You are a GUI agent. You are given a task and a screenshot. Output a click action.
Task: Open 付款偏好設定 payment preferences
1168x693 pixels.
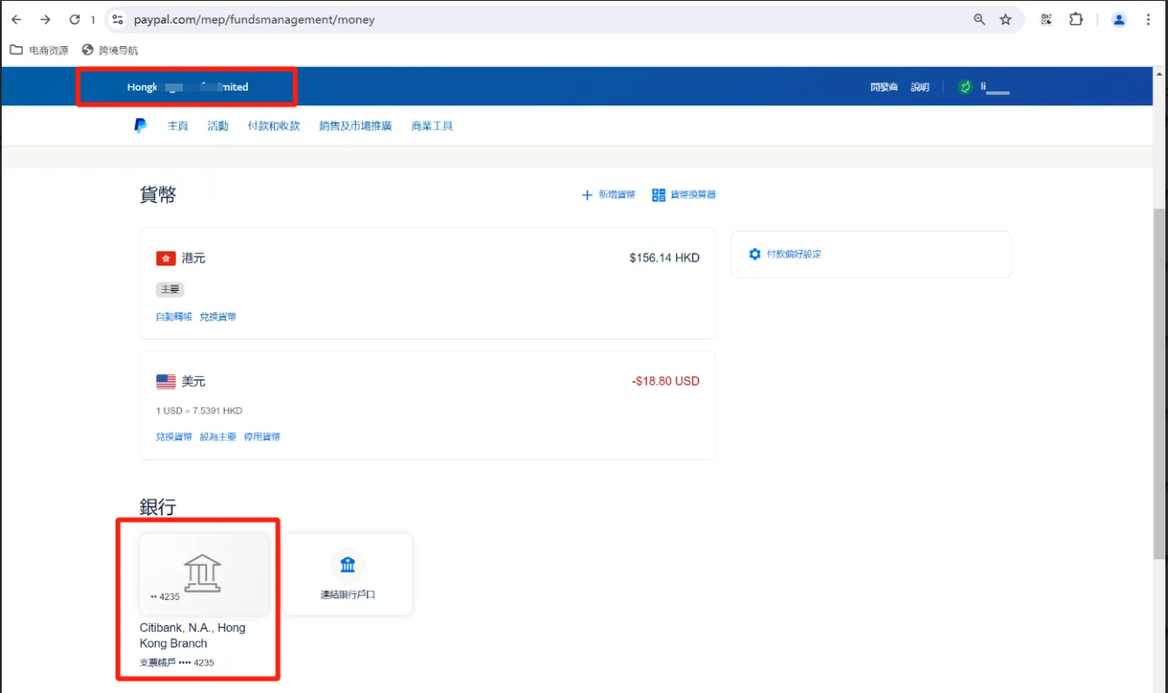coord(794,254)
